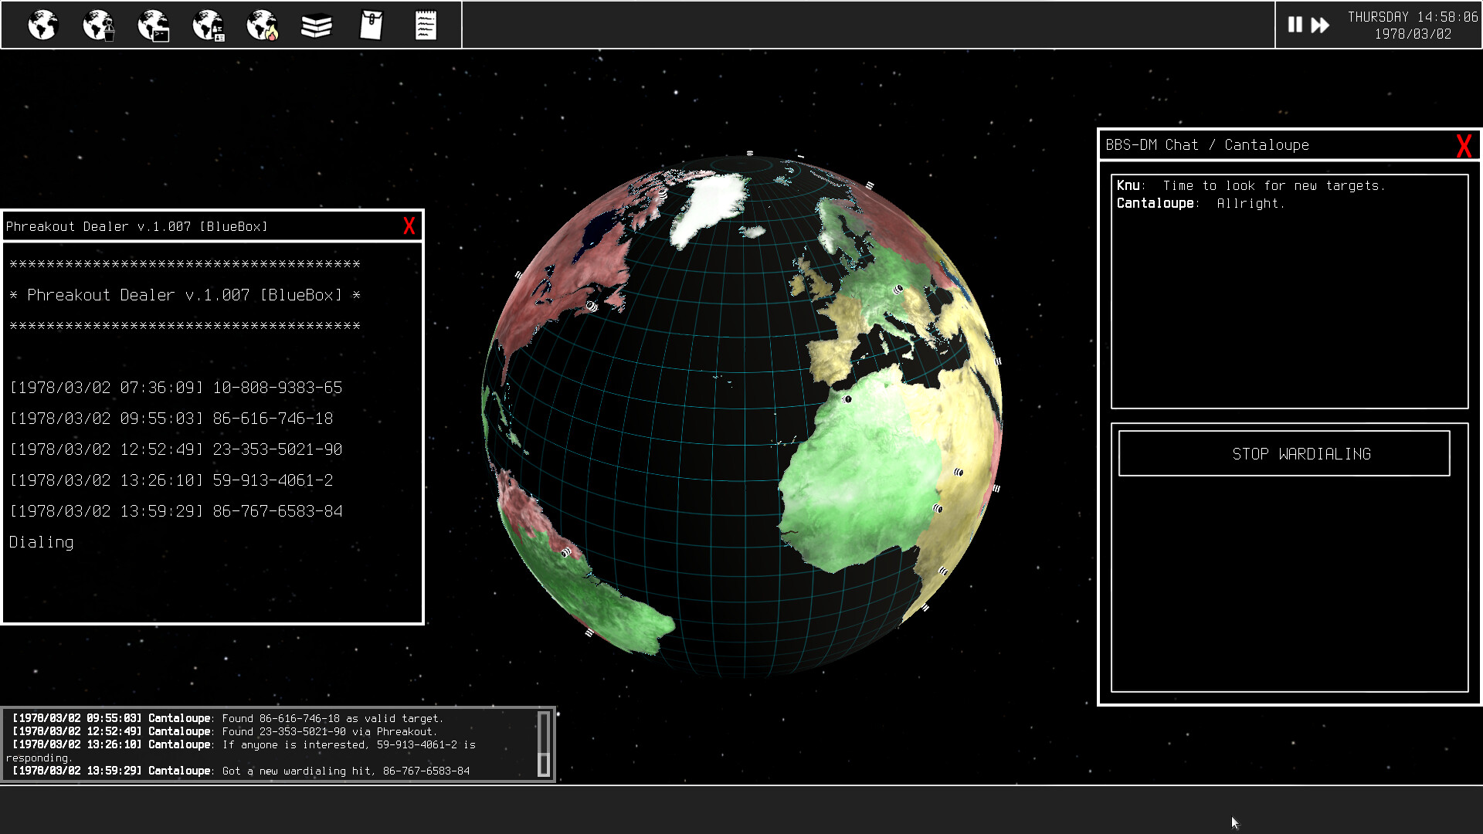The image size is (1483, 834).
Task: Select the Dialing status line
Action: 42,542
